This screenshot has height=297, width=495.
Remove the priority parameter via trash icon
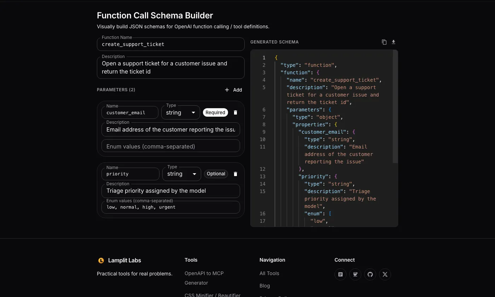coord(235,174)
